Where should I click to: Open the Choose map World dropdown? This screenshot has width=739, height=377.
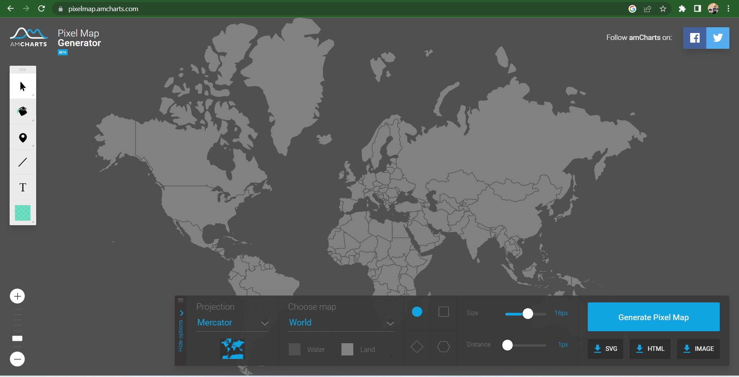click(341, 323)
